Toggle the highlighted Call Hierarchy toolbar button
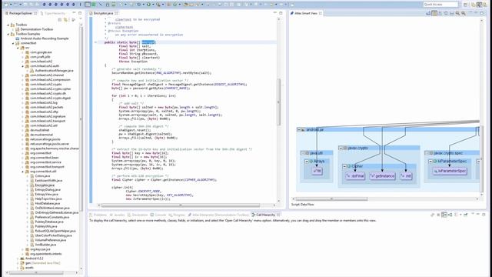Image resolution: width=492 pixels, height=277 pixels. pos(444,215)
